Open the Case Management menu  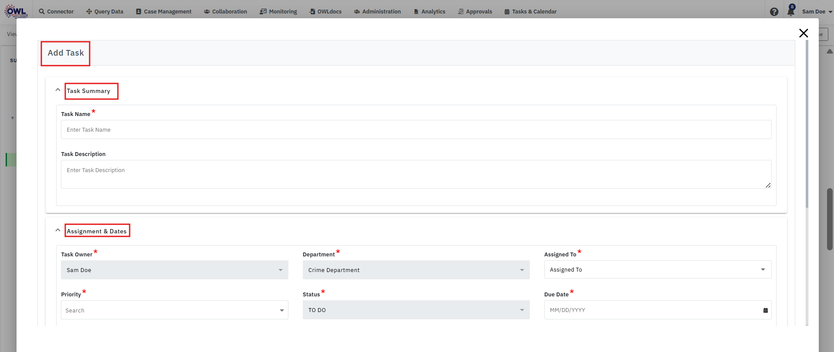164,11
